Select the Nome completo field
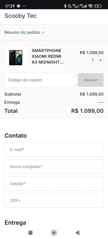 tap(54, 167)
